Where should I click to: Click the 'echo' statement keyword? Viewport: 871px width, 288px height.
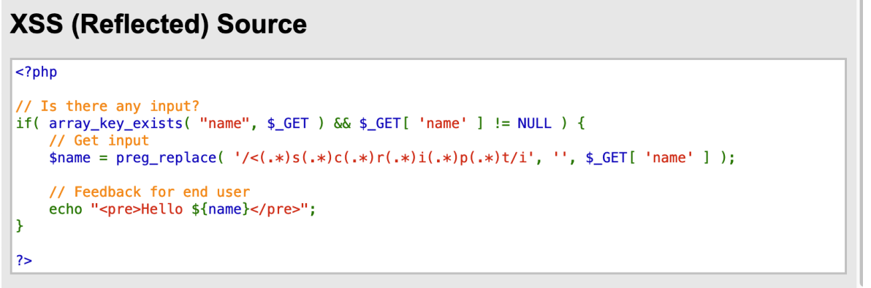coord(66,210)
